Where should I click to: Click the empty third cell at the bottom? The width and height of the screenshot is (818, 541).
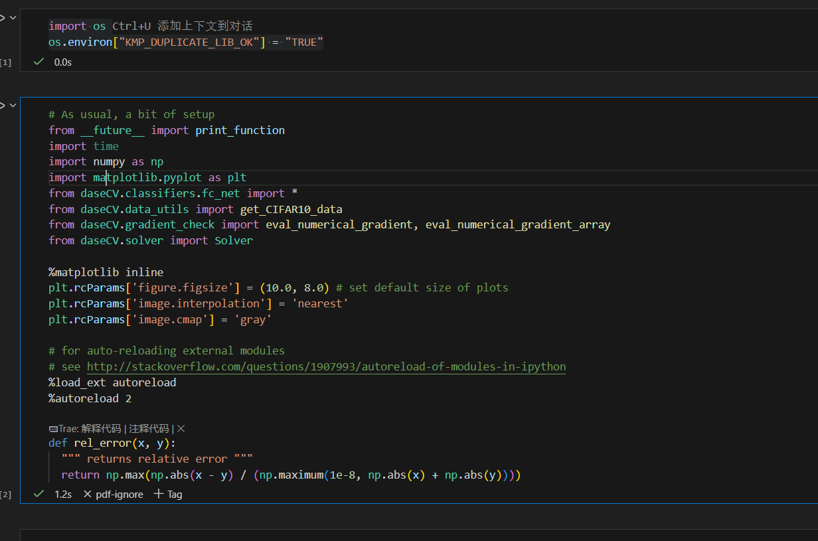click(x=419, y=535)
